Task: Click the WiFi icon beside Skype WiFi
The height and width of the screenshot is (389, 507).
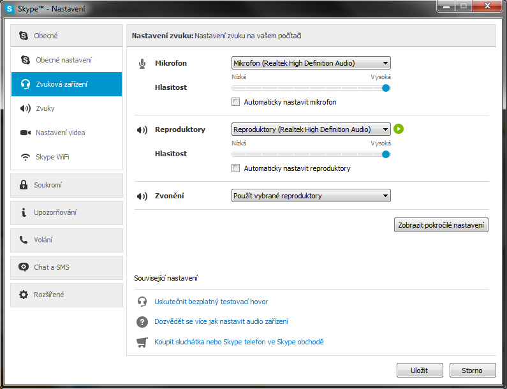Action: [26, 157]
